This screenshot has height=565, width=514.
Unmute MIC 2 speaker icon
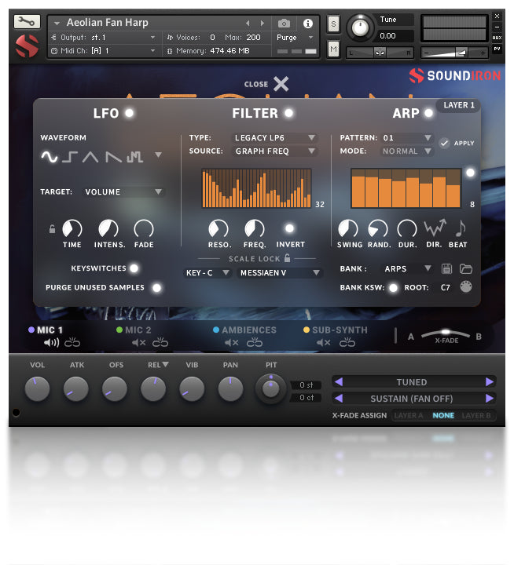click(138, 342)
